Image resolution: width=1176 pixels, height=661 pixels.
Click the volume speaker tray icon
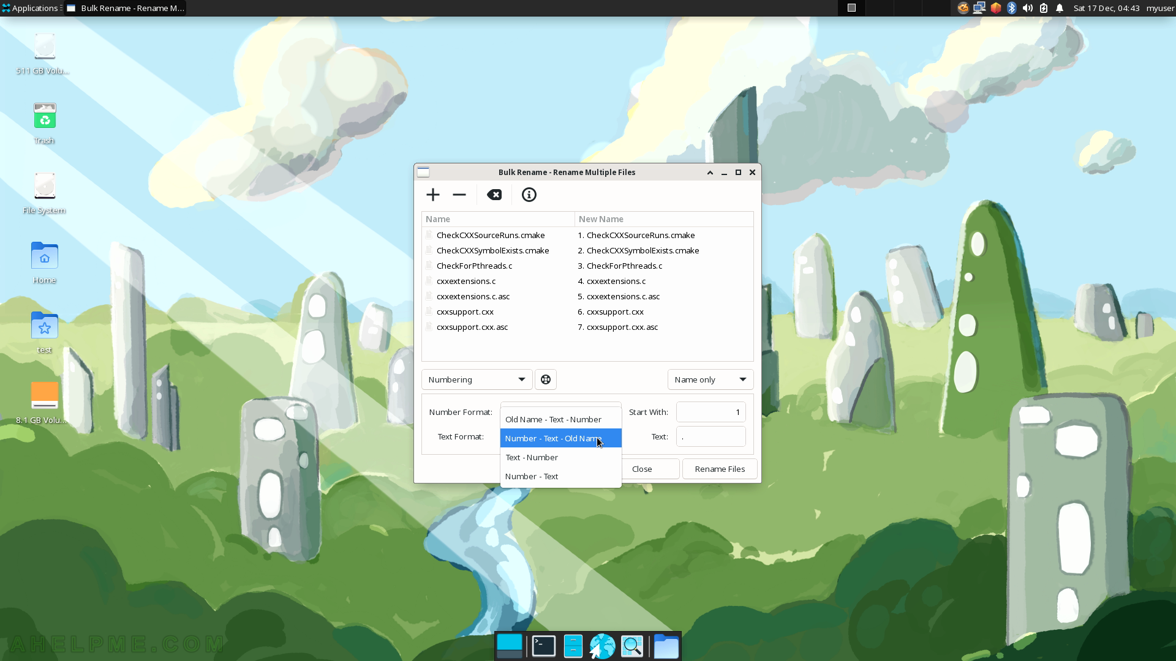coord(1028,8)
